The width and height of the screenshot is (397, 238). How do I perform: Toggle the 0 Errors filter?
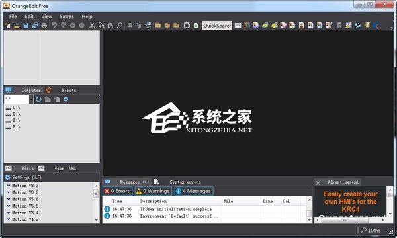(x=118, y=191)
